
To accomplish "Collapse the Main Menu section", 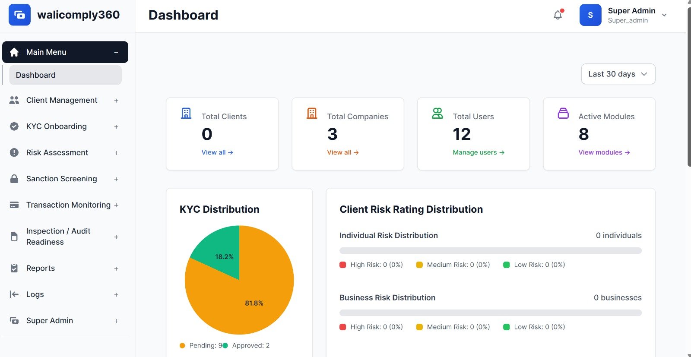I will click(x=116, y=52).
